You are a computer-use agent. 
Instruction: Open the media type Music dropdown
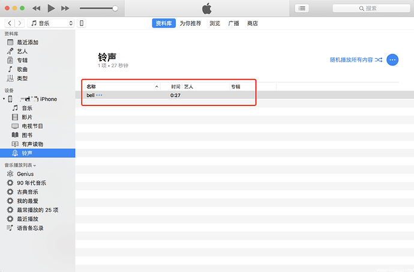click(x=50, y=23)
